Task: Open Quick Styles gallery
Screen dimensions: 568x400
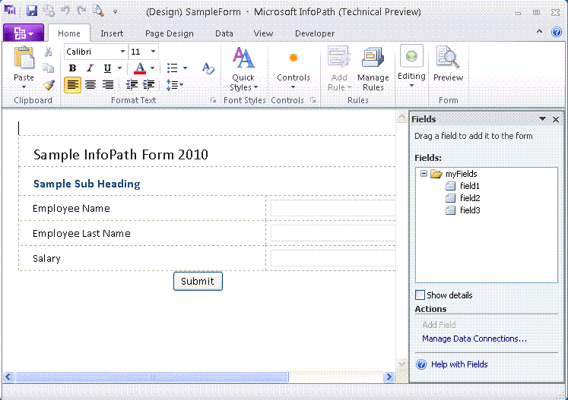Action: (244, 69)
